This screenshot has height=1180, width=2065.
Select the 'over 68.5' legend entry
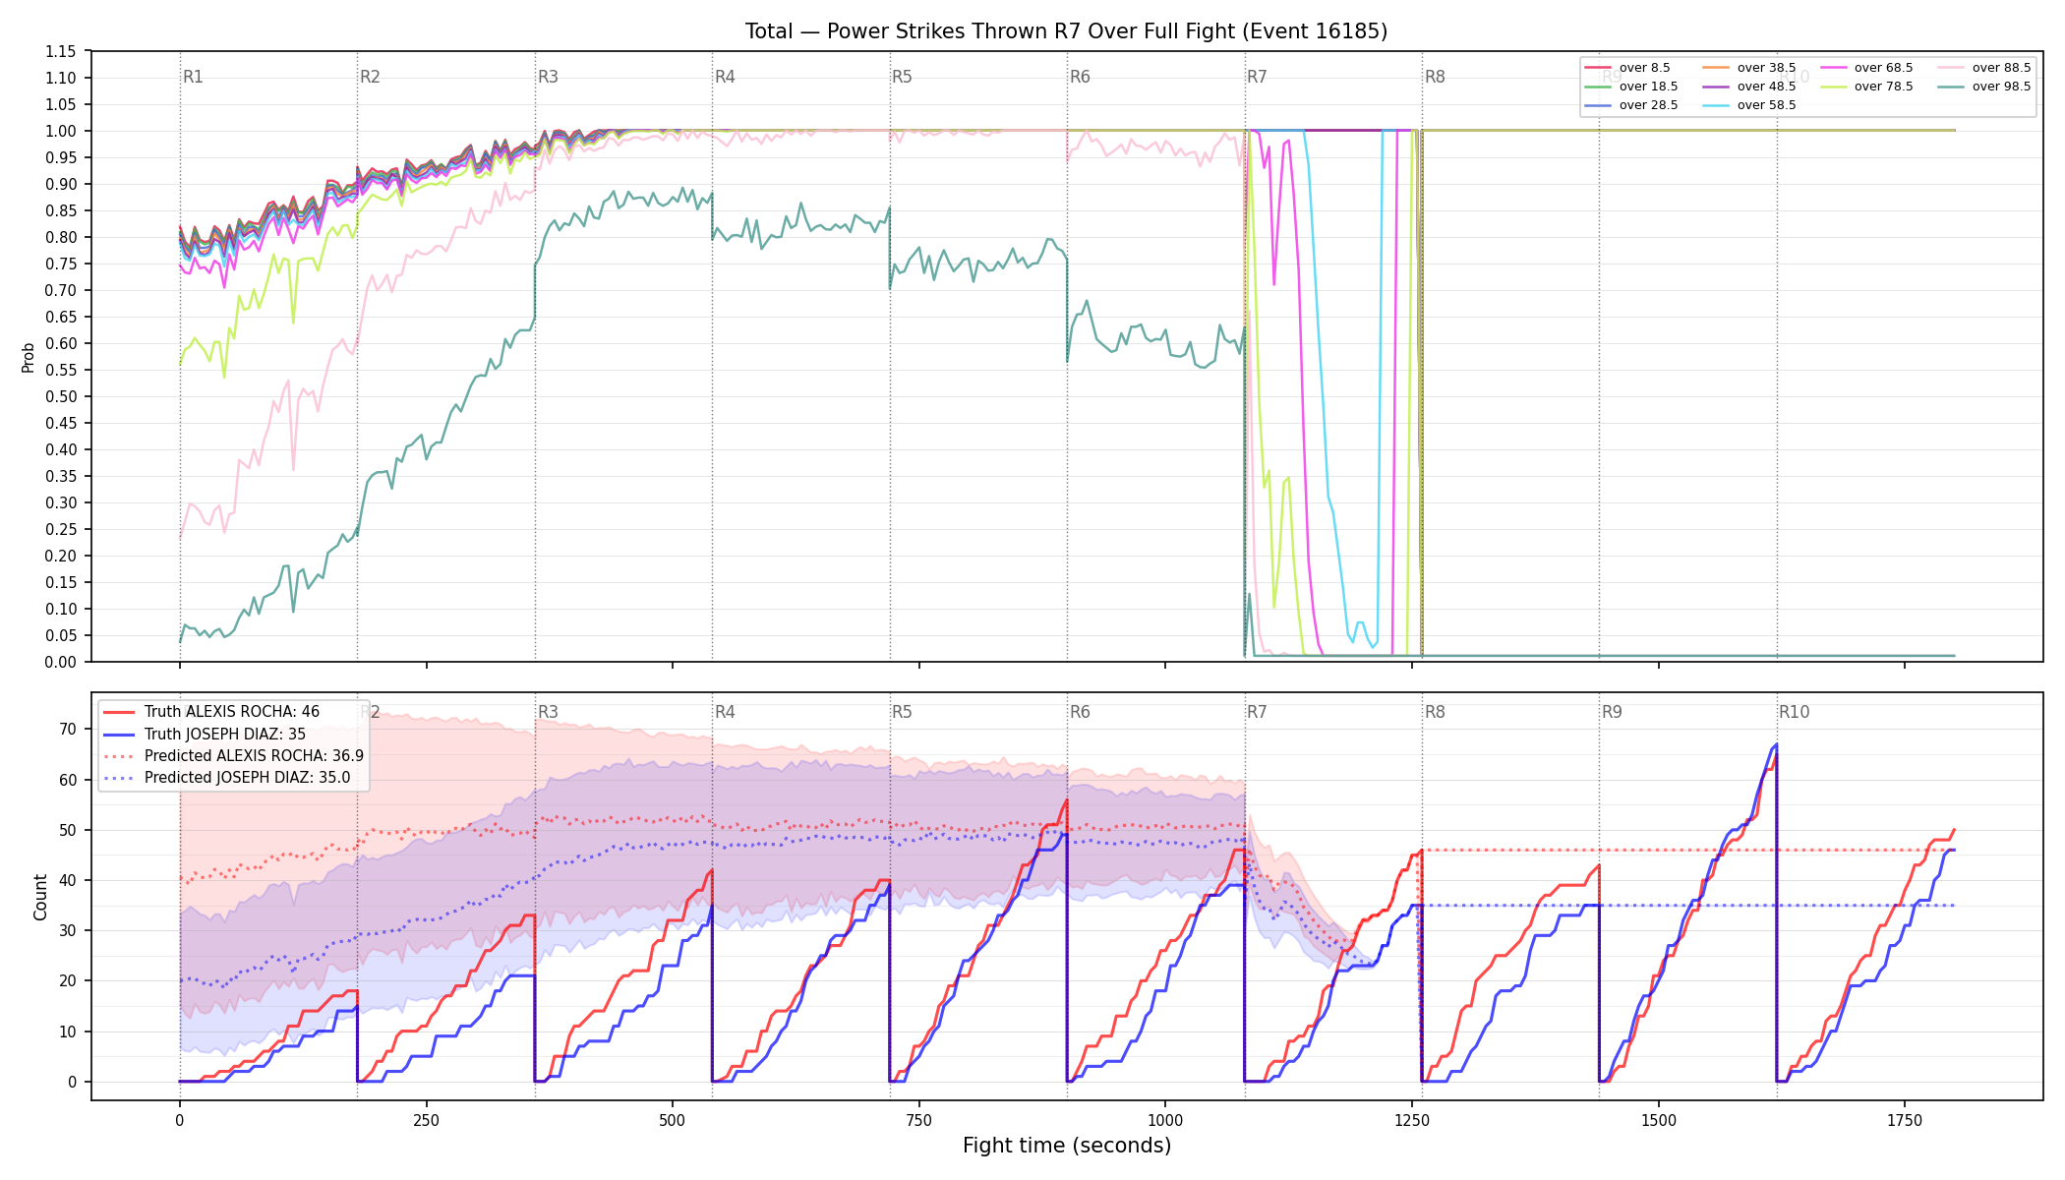click(x=1866, y=68)
